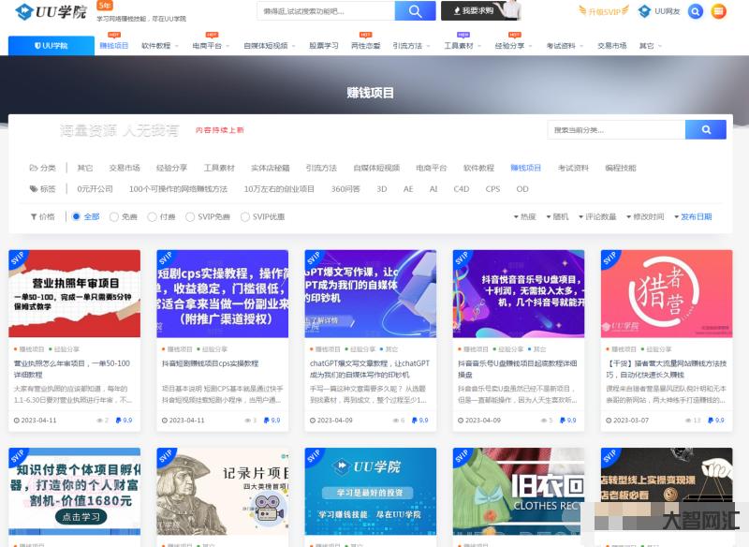Screen dimensions: 749x547
Task: Open the 学习是最好的投资 UU学院 thumbnail
Action: [x=371, y=491]
